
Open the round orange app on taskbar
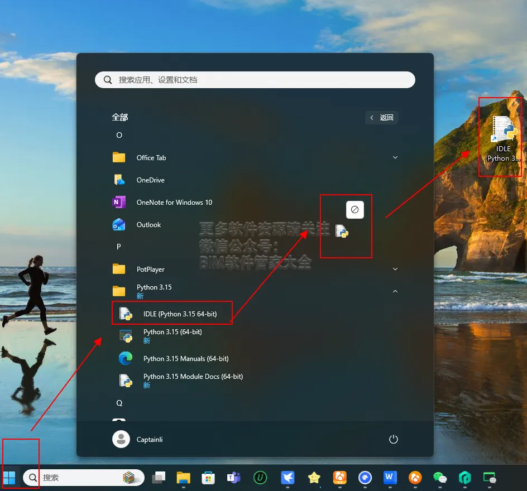[x=415, y=478]
